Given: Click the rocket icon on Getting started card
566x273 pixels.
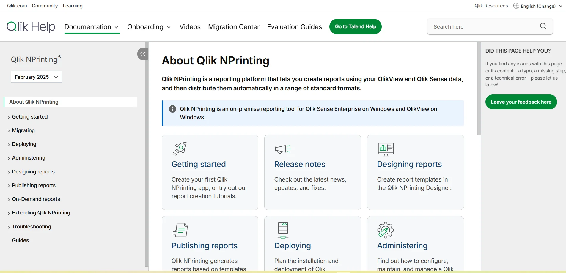Looking at the screenshot, I should point(180,149).
